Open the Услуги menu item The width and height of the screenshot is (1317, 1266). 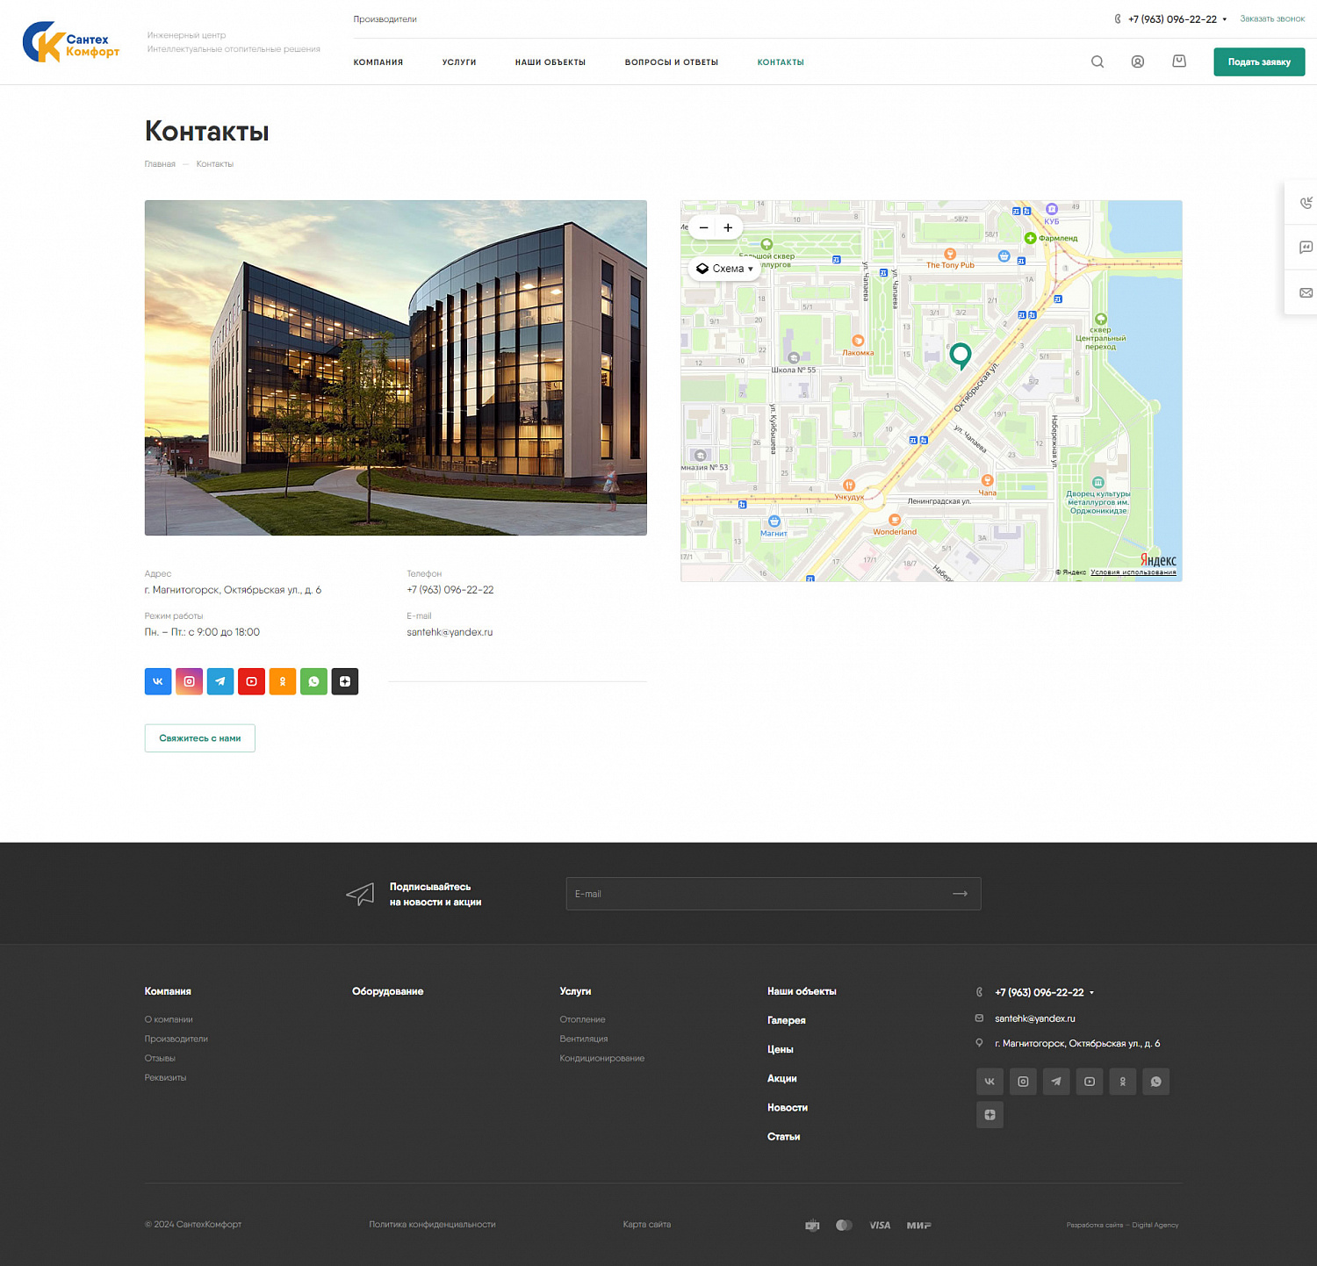point(459,62)
